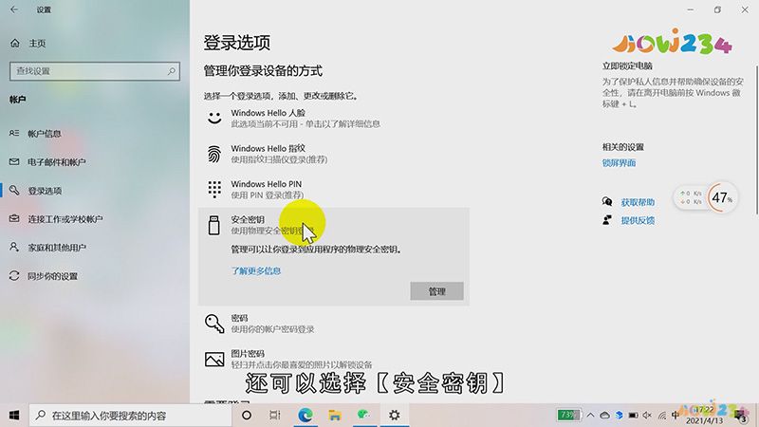The image size is (759, 427).
Task: Open 帐户信息 in the sidebar
Action: [45, 134]
